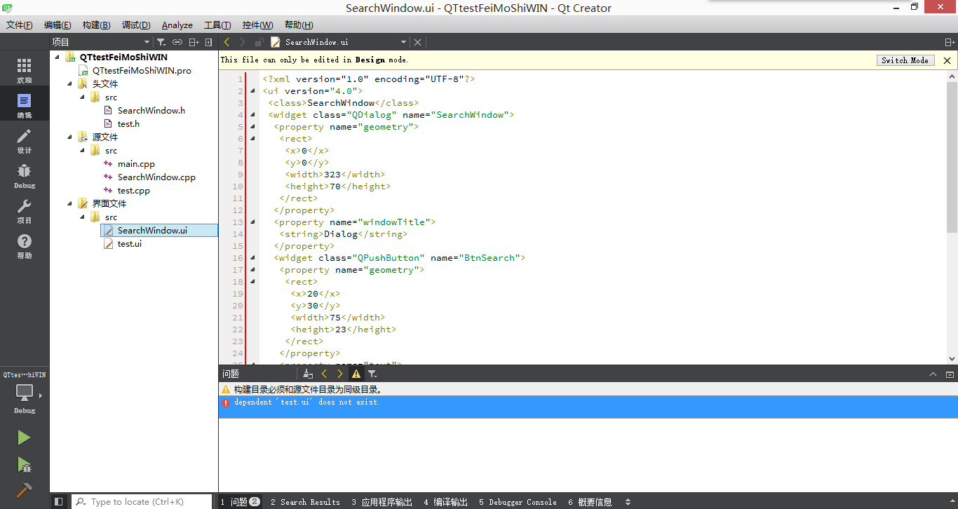Click the Type to locate search field
Image resolution: width=958 pixels, height=509 pixels.
pos(142,502)
